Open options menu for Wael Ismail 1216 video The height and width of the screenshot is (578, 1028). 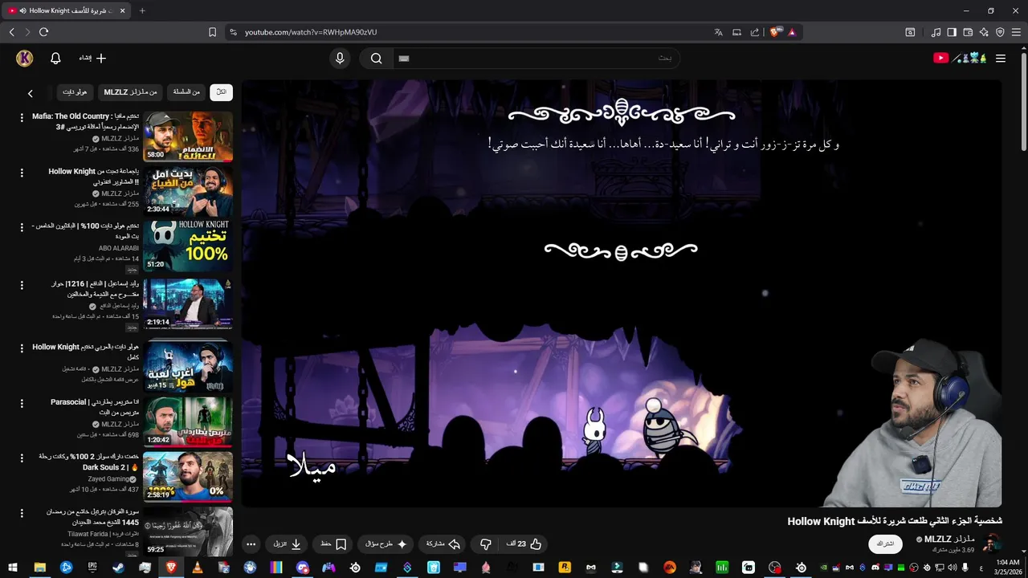click(22, 284)
